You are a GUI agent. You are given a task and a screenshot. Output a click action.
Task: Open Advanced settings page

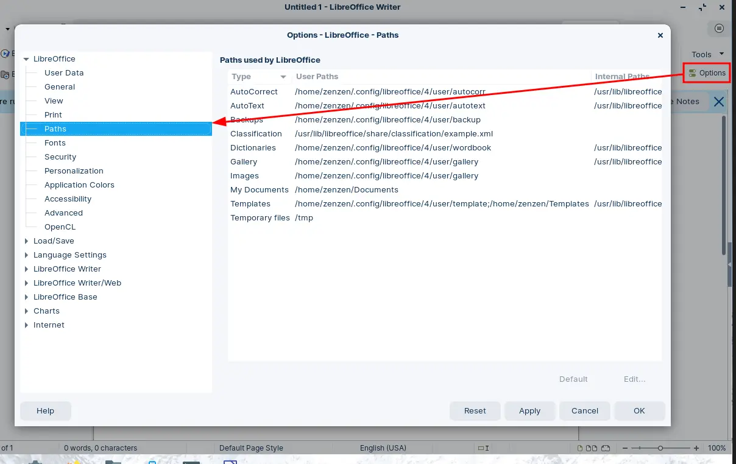[63, 213]
